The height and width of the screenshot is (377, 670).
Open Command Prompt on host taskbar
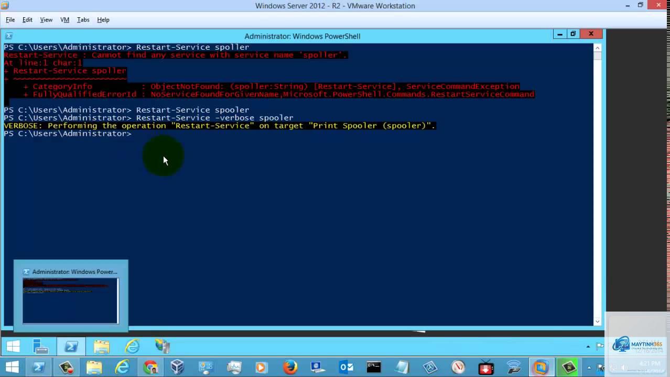(374, 367)
